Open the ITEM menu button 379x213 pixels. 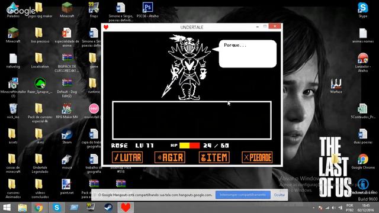[x=214, y=157]
